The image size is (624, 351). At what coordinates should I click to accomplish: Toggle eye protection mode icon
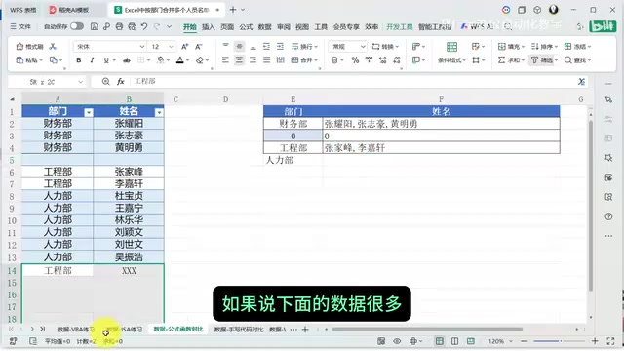click(x=397, y=341)
